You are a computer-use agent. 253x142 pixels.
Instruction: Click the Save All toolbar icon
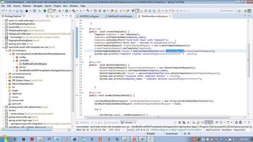click(21, 11)
